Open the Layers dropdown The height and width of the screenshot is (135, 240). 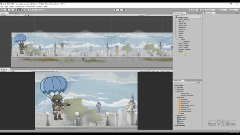(222, 10)
